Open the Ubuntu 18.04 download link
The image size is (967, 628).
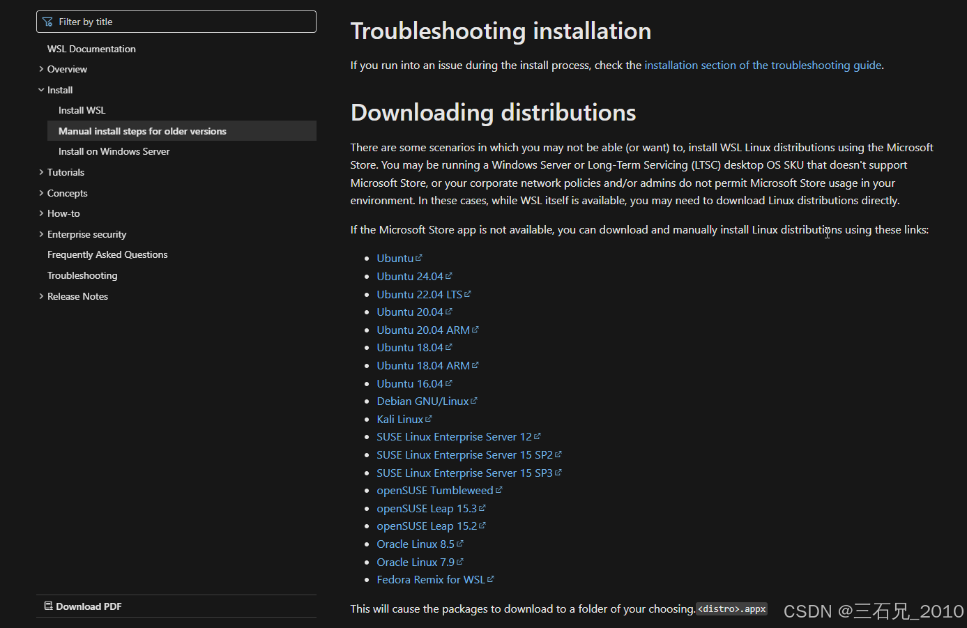tap(410, 347)
